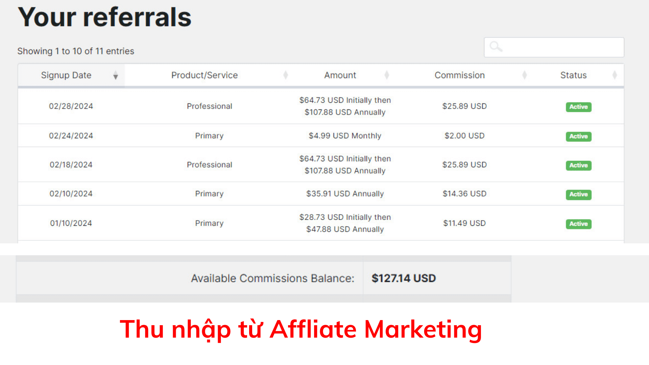
Task: Click the Commission column sort arrows
Action: point(524,75)
